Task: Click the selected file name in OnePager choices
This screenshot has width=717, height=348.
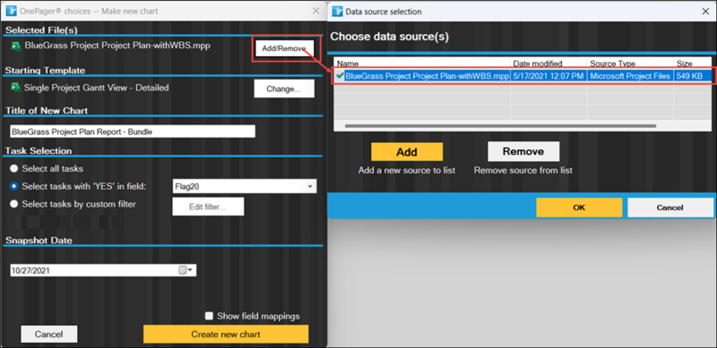Action: [117, 46]
